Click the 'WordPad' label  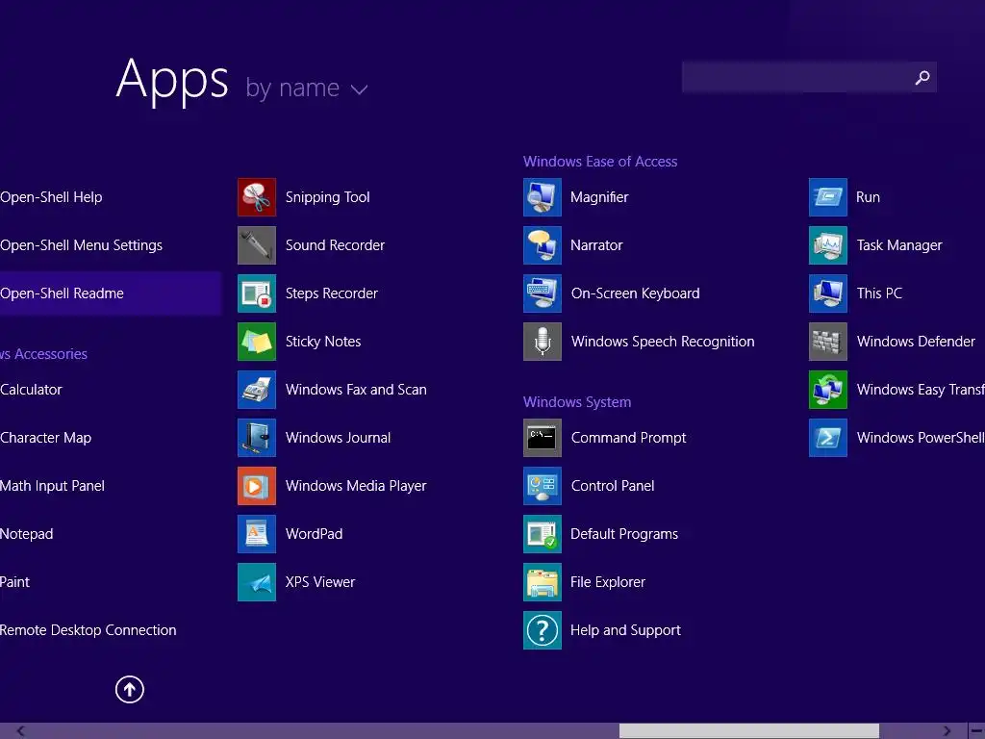tap(314, 534)
